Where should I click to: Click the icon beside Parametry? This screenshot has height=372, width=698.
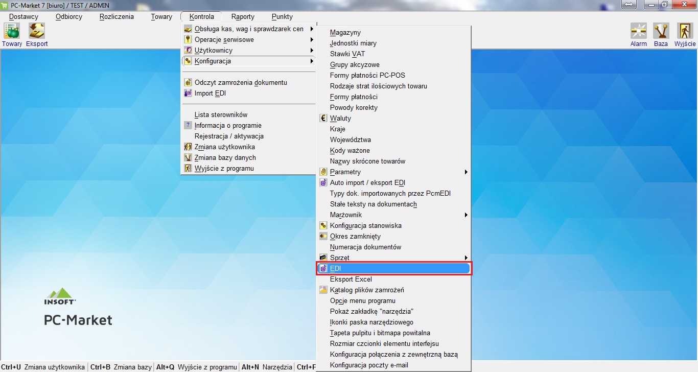tap(323, 172)
